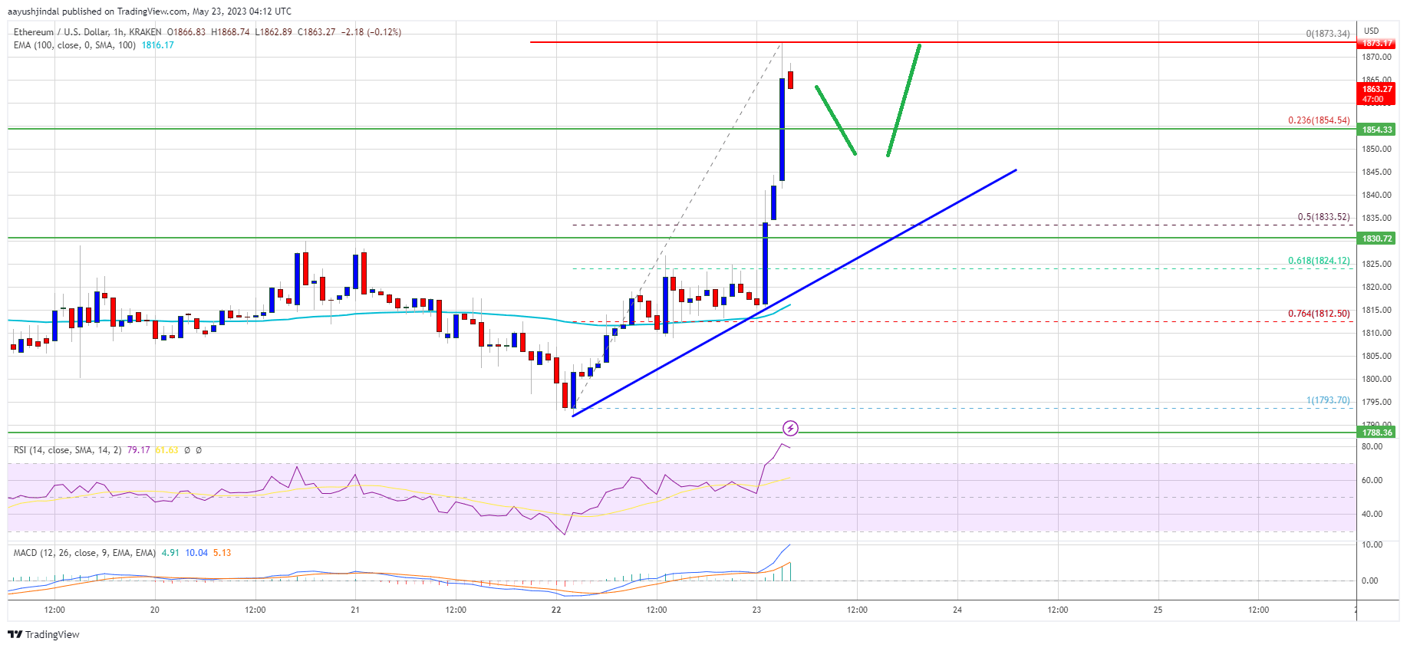This screenshot has height=648, width=1407.
Task: Click the red 1873.17 price tag
Action: [x=1377, y=43]
